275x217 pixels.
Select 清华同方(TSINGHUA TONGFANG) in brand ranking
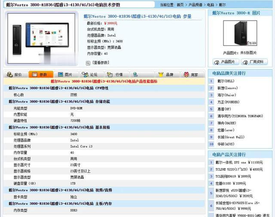pyautogui.click(x=240, y=116)
